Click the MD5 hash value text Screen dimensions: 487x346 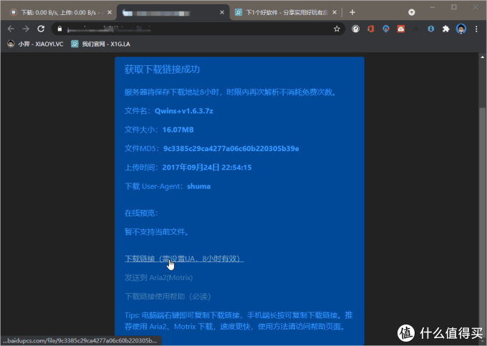point(231,149)
